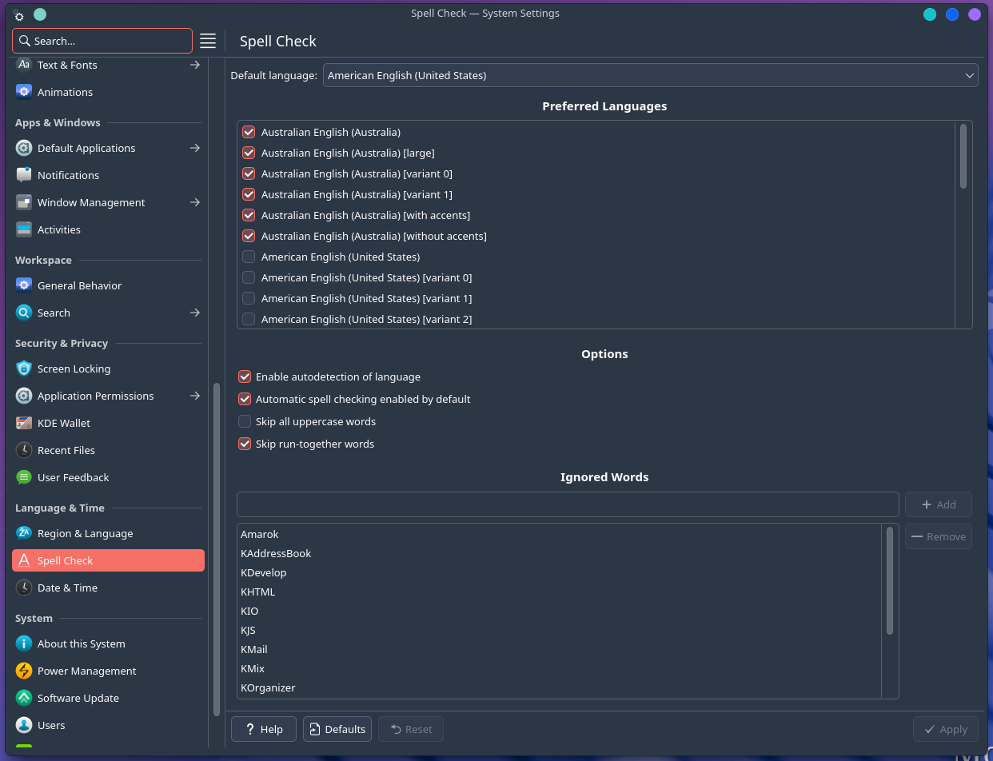Screen dimensions: 993x761
Task: Select KDevelop in ignored words list
Action: click(x=560, y=572)
